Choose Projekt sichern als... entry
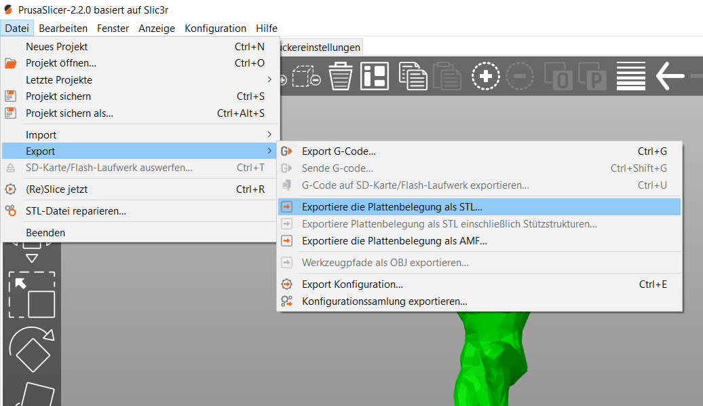 [x=140, y=113]
